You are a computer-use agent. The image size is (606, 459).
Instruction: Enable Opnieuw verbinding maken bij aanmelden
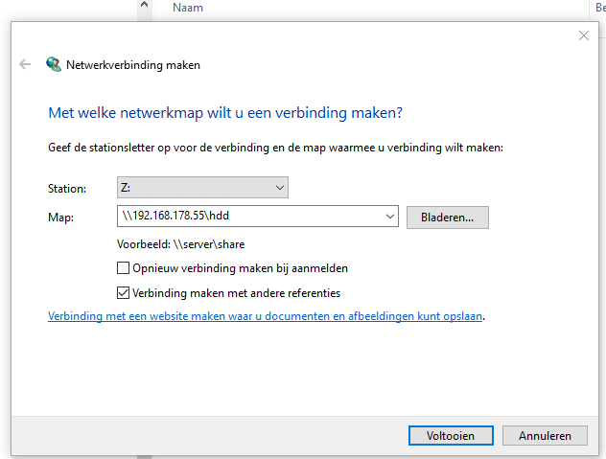pos(123,267)
